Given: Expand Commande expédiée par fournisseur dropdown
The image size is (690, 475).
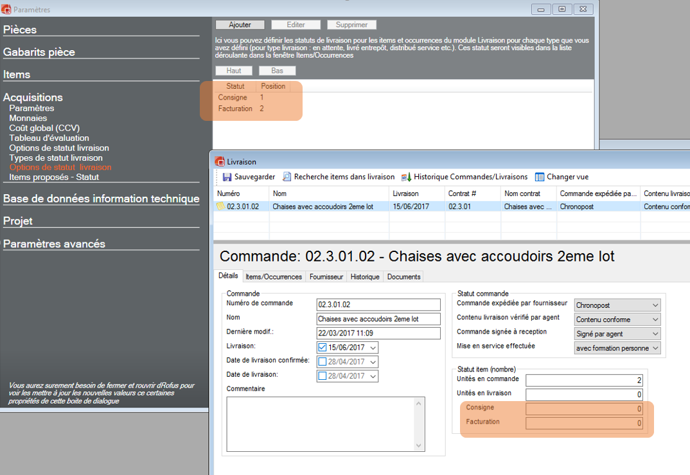Looking at the screenshot, I should 655,305.
